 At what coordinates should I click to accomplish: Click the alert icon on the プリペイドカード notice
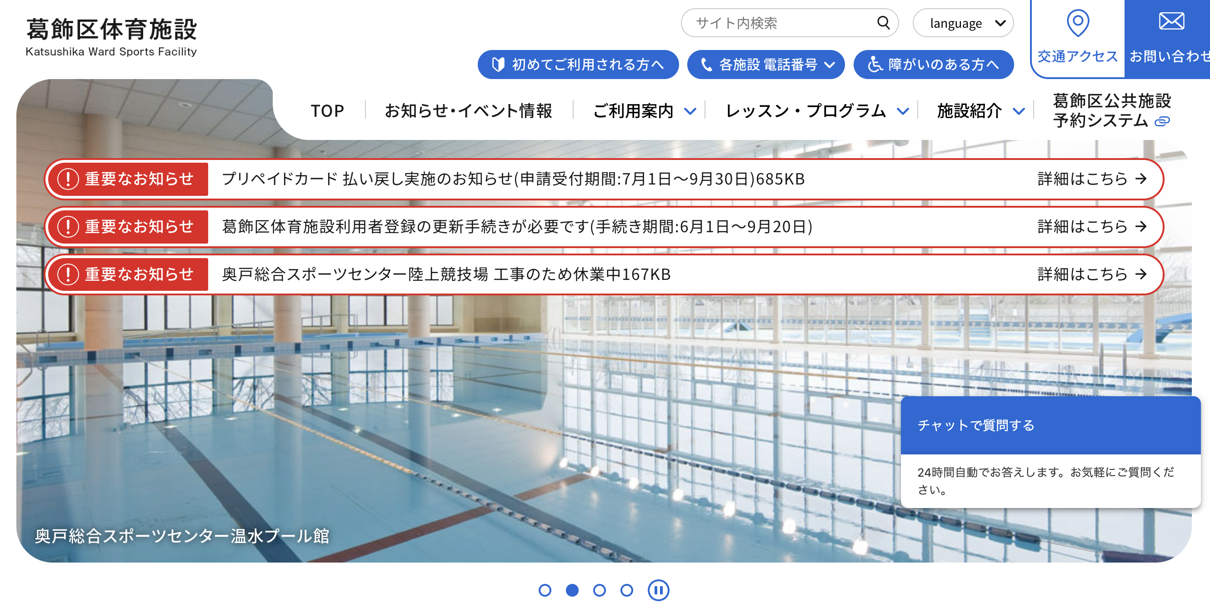(68, 179)
